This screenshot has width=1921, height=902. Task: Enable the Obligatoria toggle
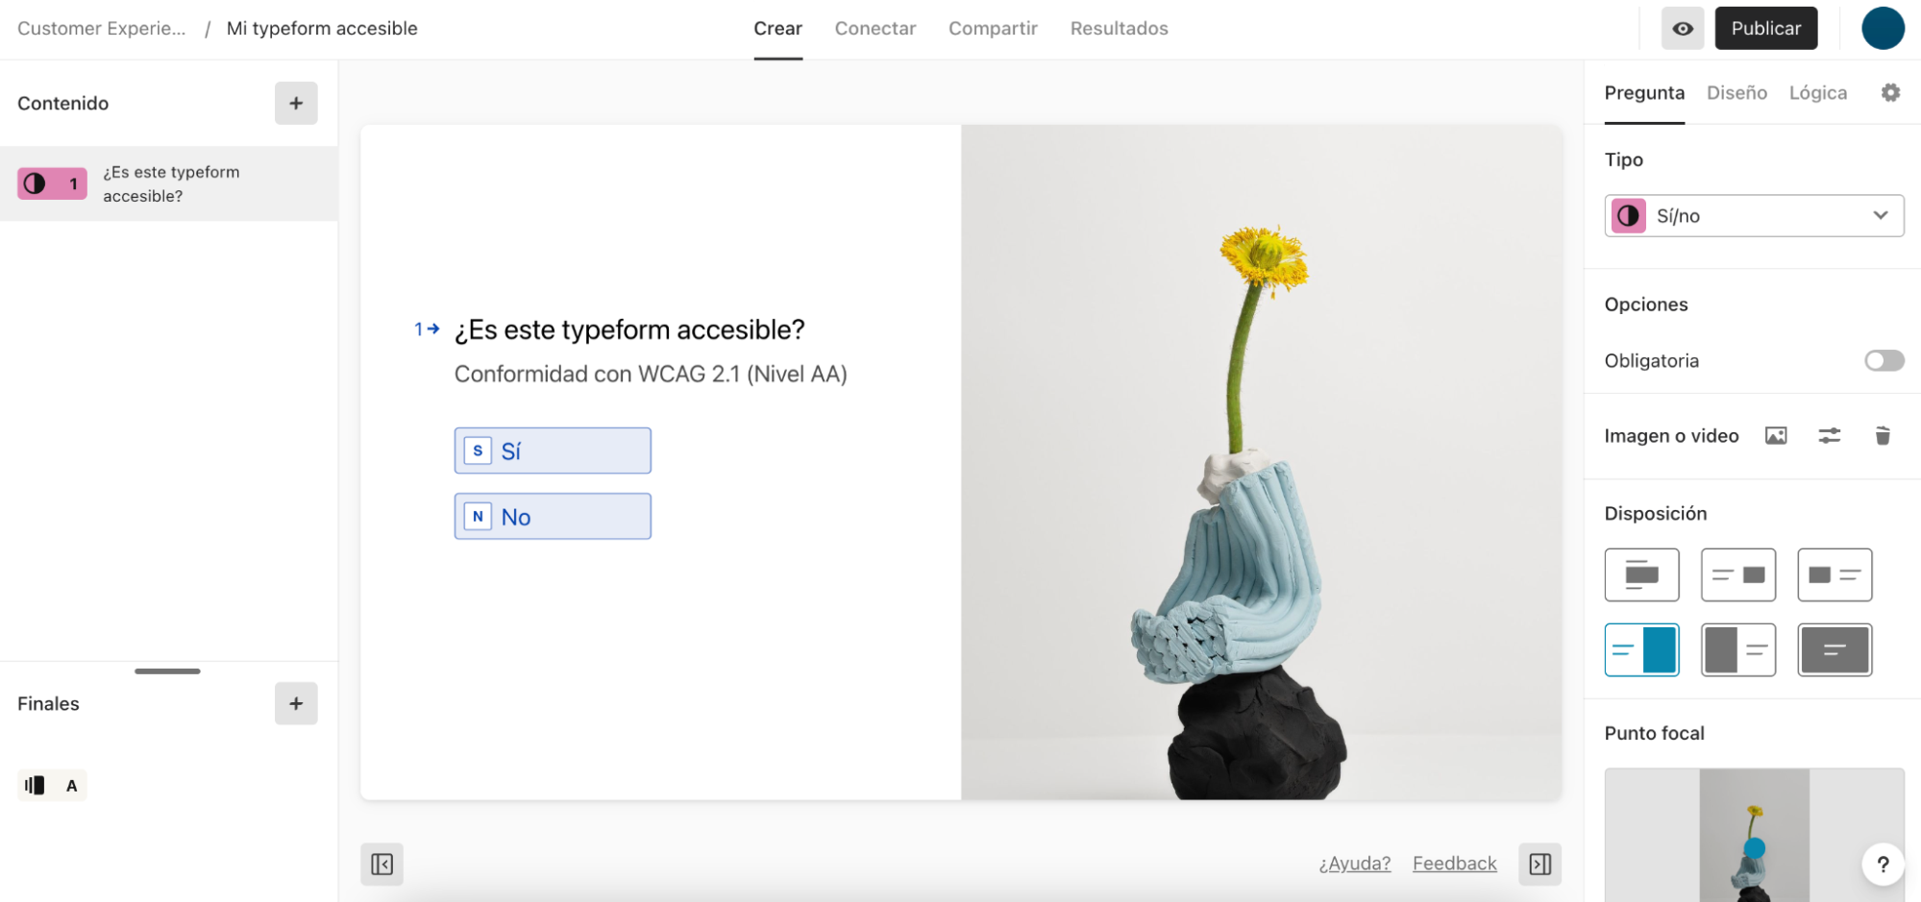(x=1884, y=360)
